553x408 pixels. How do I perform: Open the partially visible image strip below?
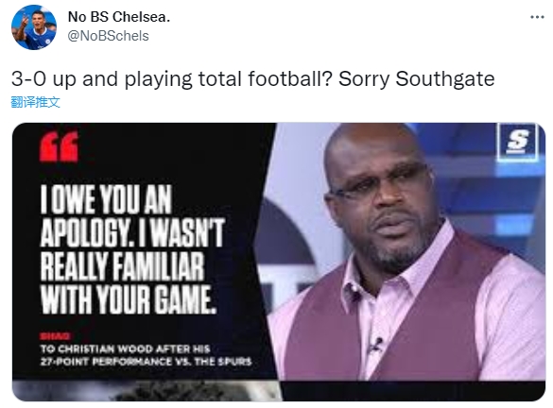click(279, 391)
